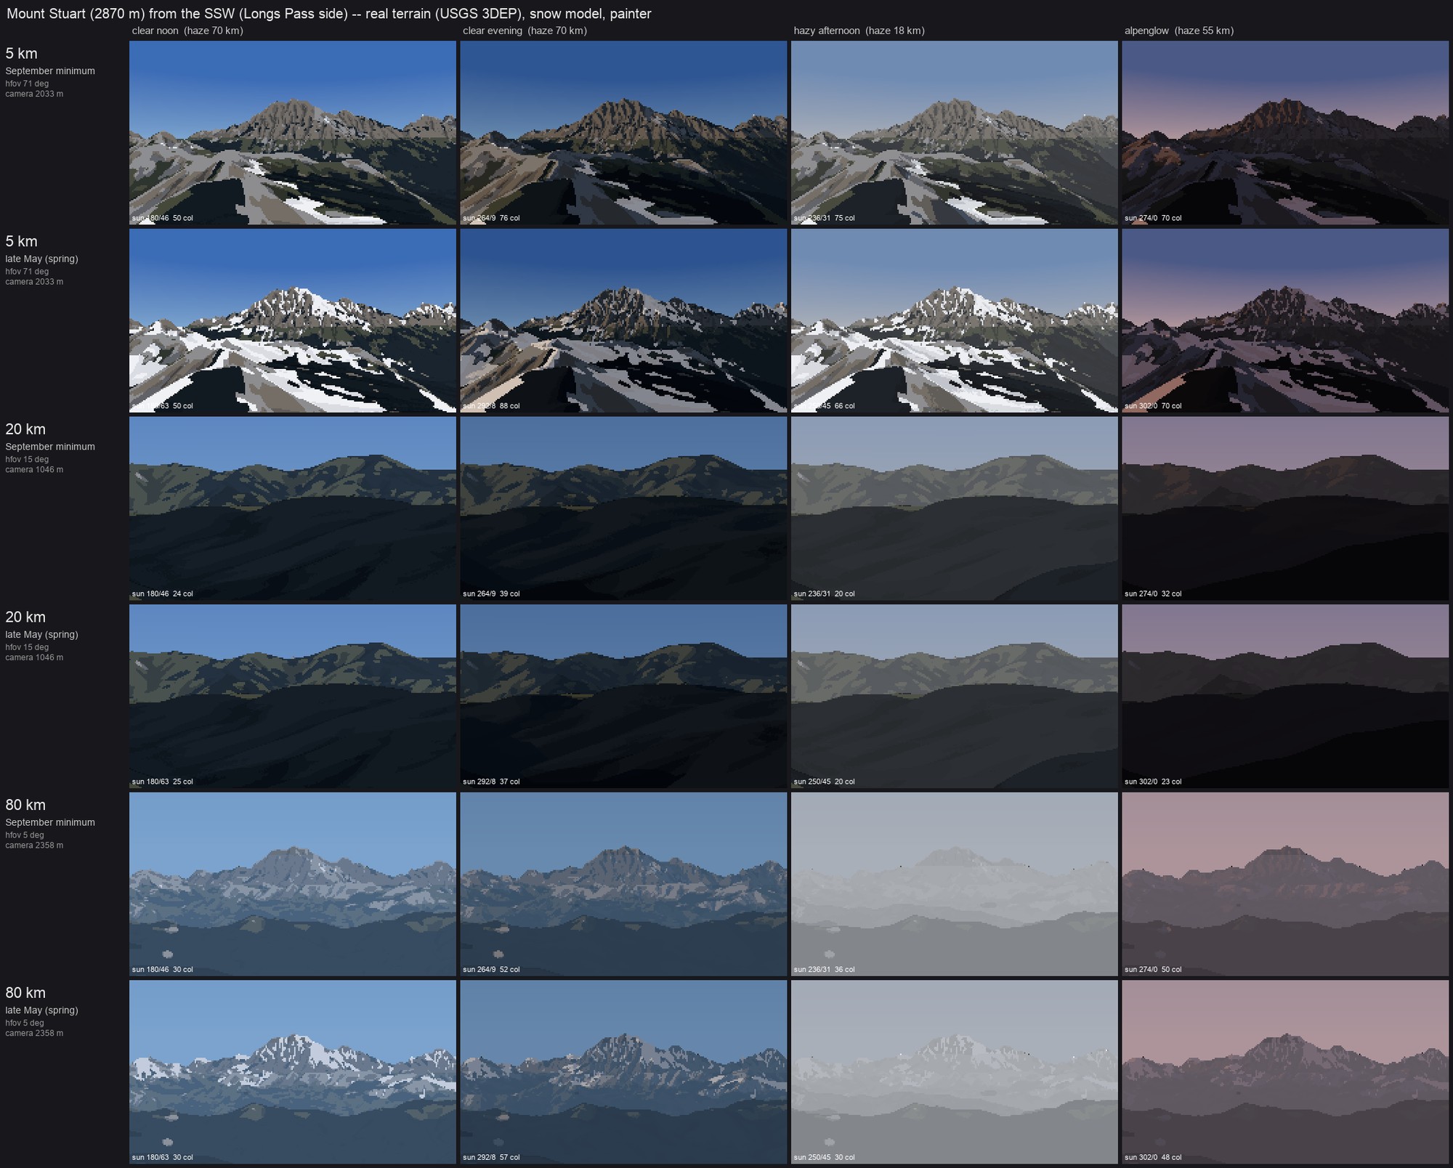Select the 20 km September clear noon render
The height and width of the screenshot is (1168, 1453).
[293, 508]
